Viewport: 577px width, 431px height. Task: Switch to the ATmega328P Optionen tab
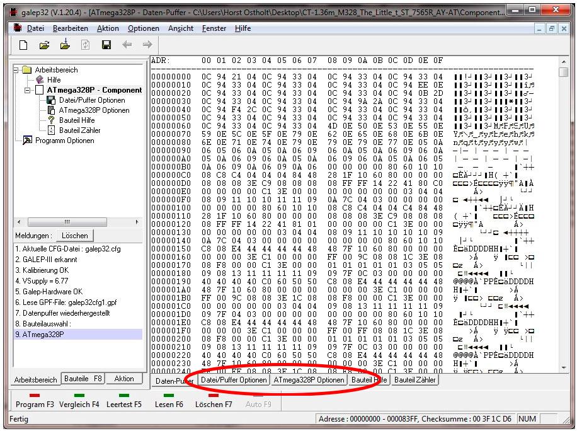pos(309,380)
